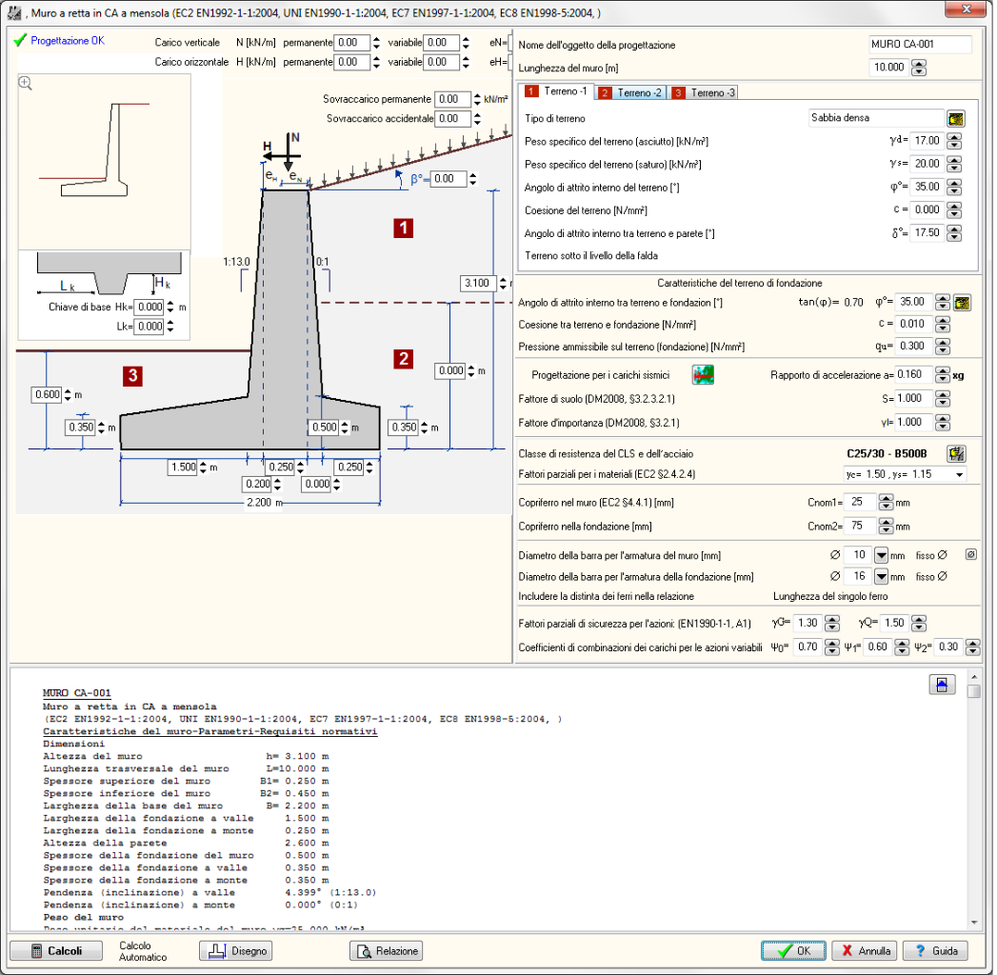This screenshot has width=997, height=975.
Task: Click the stepper for Ψ0 0.70
Action: tap(831, 647)
